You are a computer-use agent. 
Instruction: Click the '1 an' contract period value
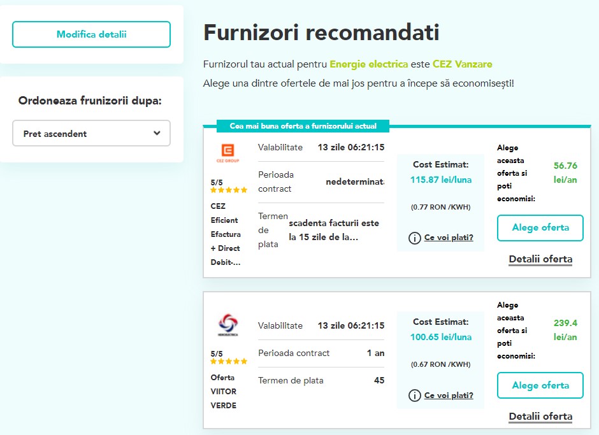tap(375, 353)
